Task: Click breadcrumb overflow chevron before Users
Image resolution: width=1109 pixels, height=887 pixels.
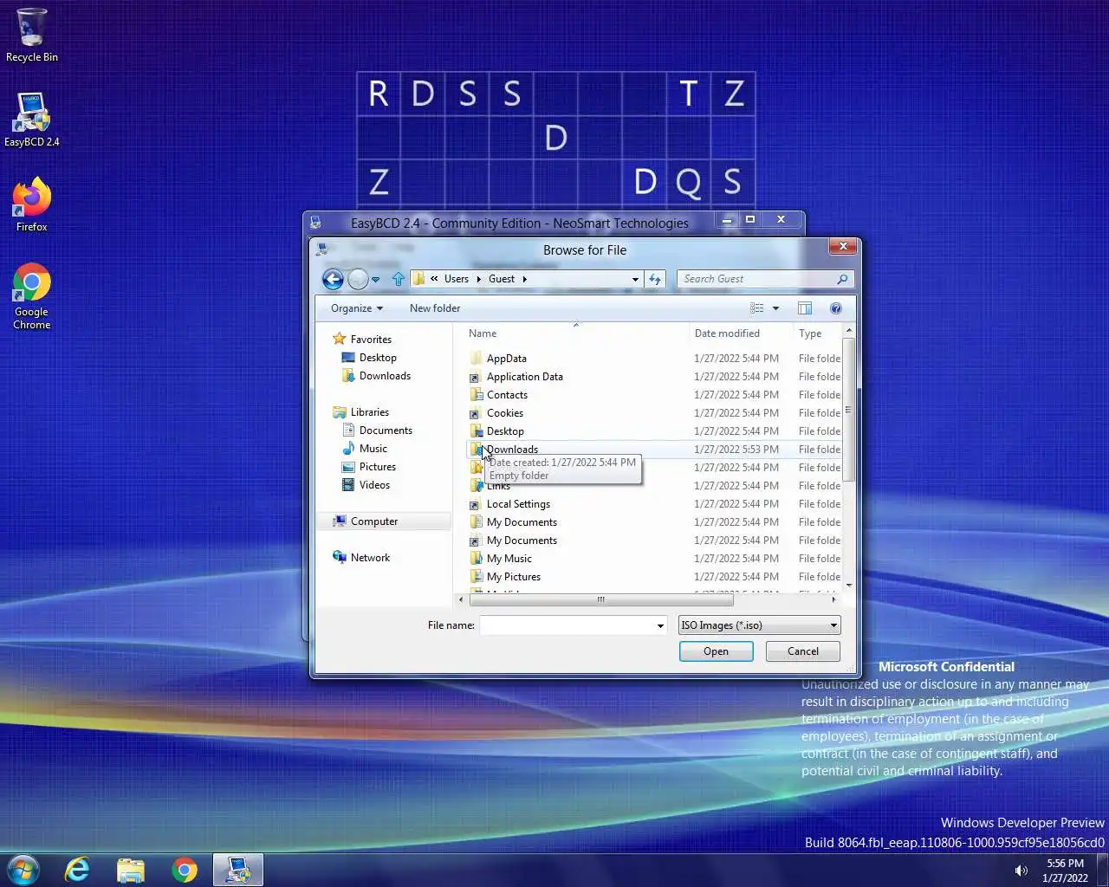Action: pyautogui.click(x=434, y=279)
